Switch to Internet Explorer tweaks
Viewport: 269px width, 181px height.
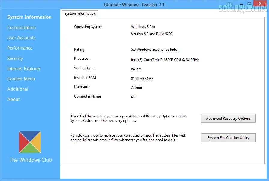coord(24,69)
